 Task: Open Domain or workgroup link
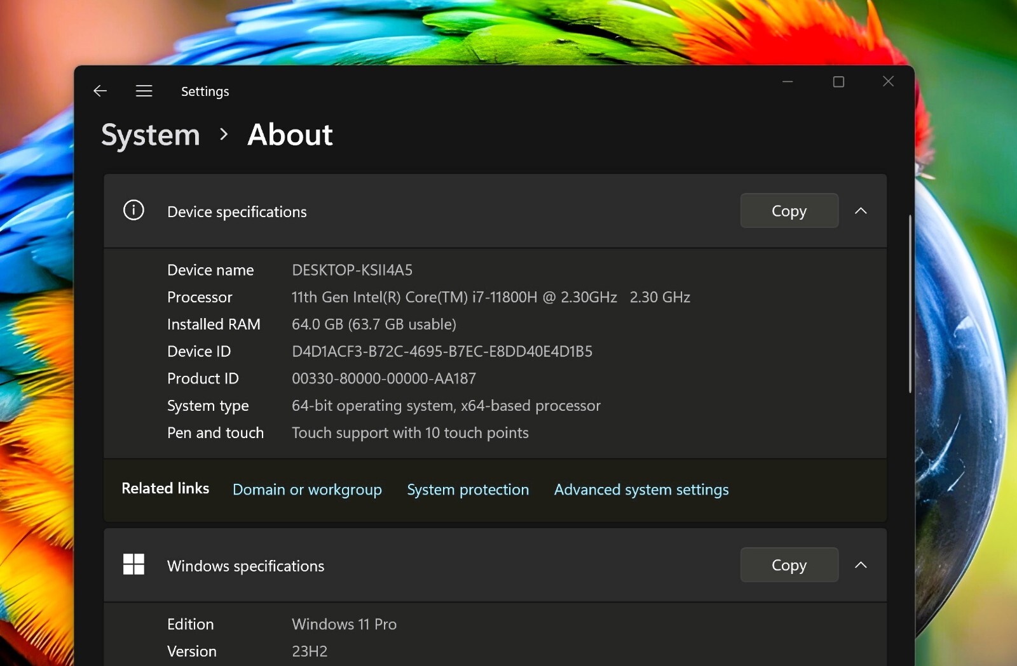307,490
